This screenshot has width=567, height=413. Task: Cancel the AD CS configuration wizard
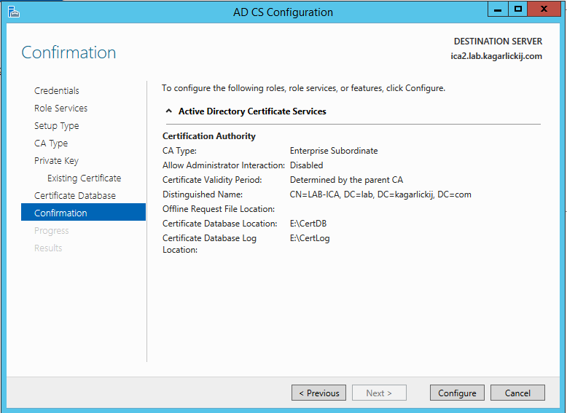pos(517,393)
